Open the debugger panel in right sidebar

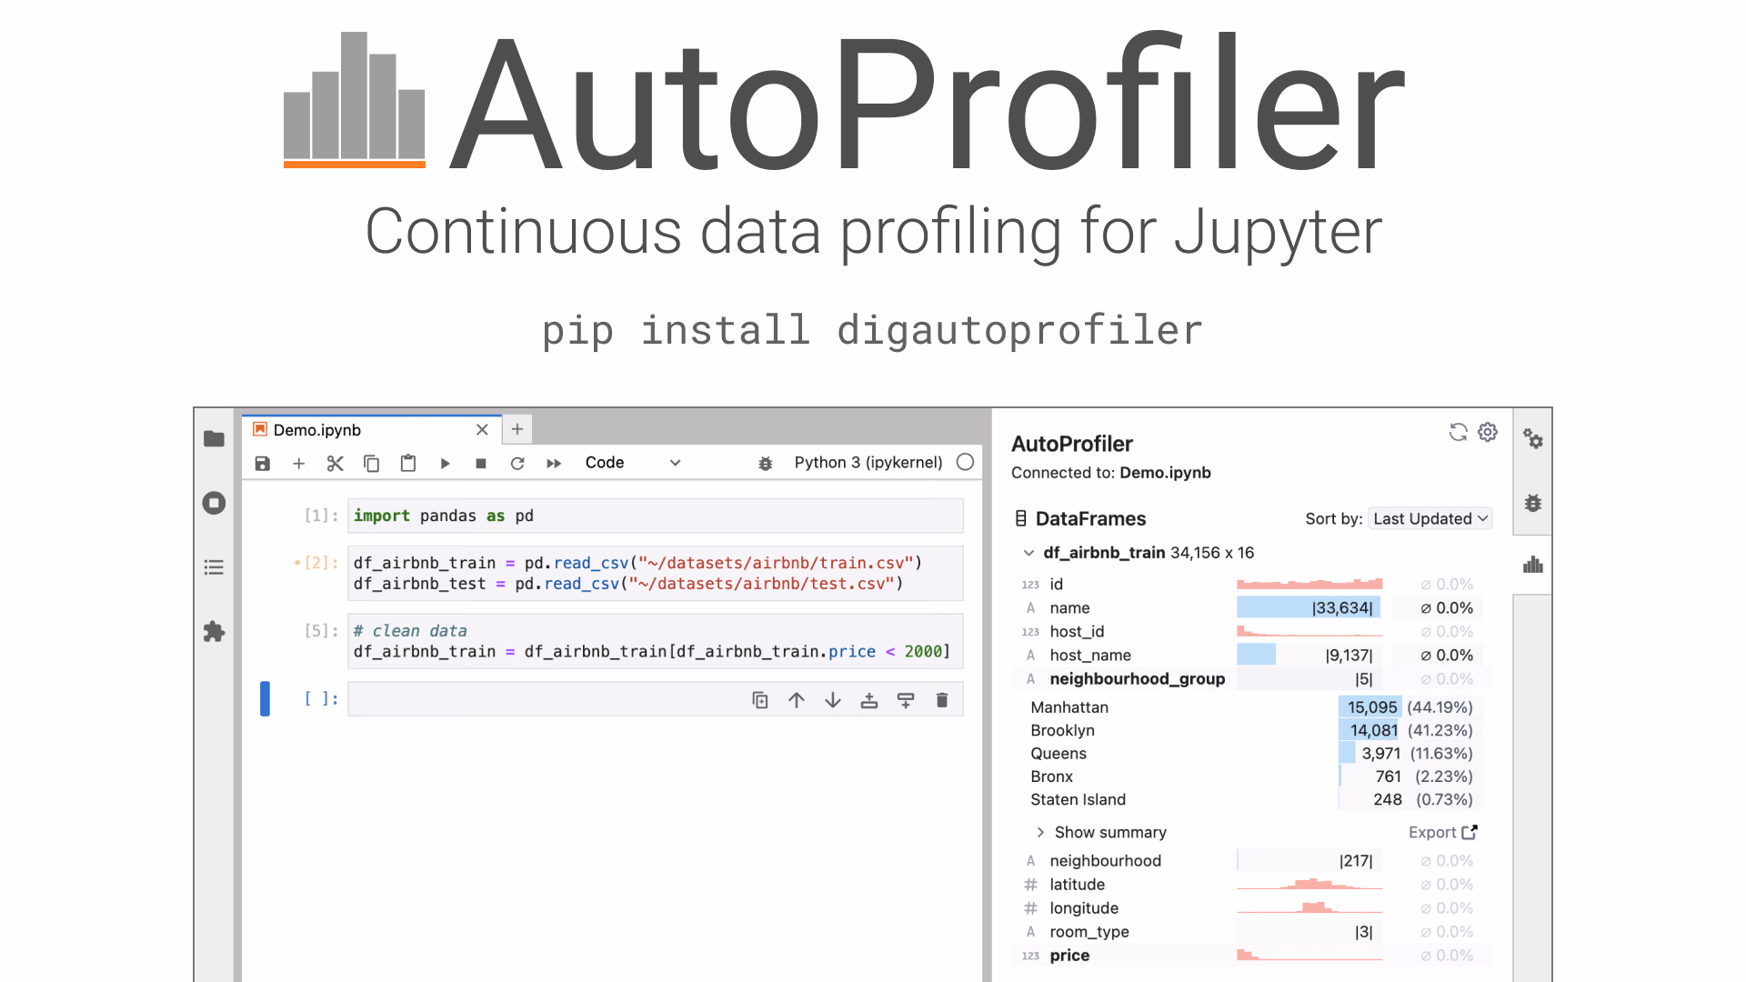(1533, 503)
